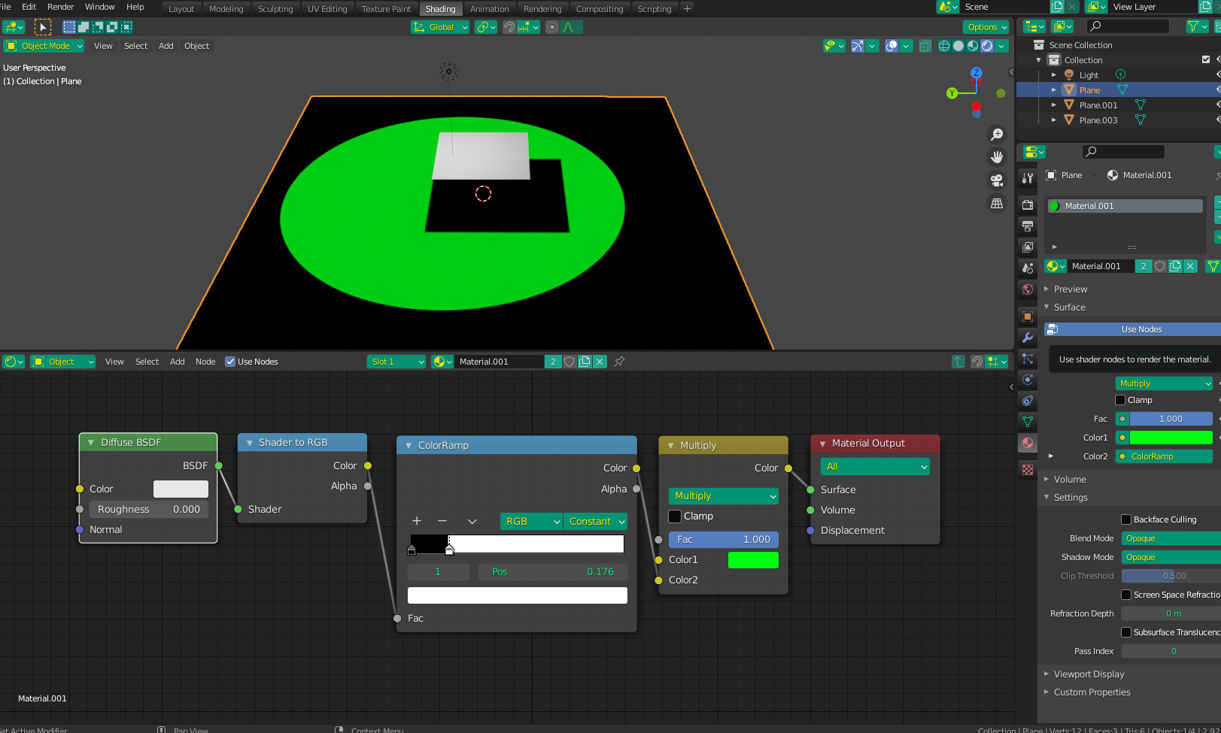Open the node editor Node menu
Viewport: 1221px width, 733px height.
coord(205,362)
